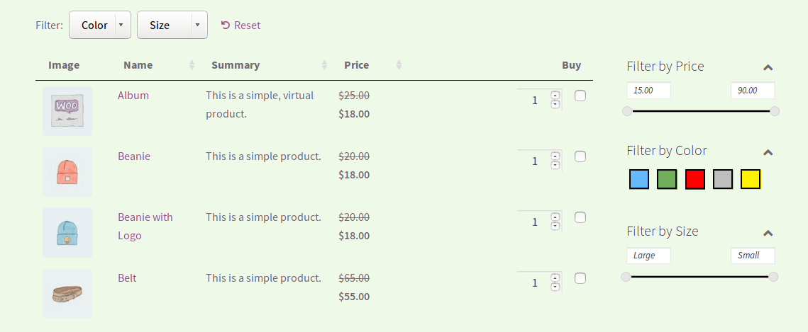Sort table by Price column arrows
Viewport: 808px width, 332px height.
tap(399, 64)
